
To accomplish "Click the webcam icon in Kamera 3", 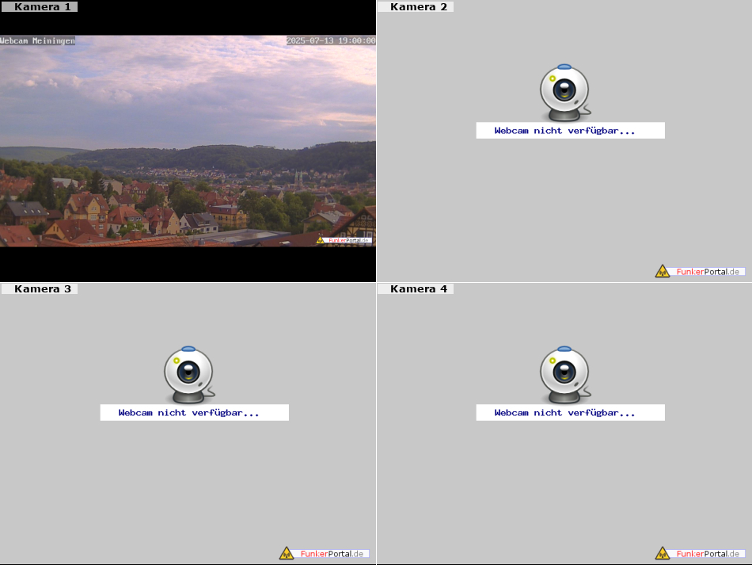I will (189, 375).
